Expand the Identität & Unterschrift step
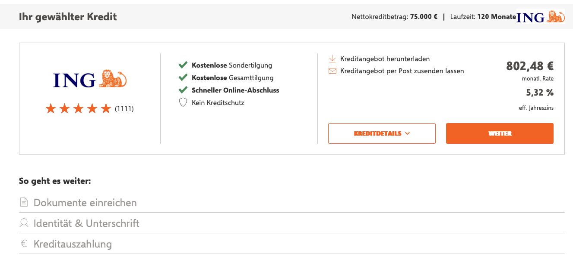The image size is (573, 257). (x=86, y=223)
